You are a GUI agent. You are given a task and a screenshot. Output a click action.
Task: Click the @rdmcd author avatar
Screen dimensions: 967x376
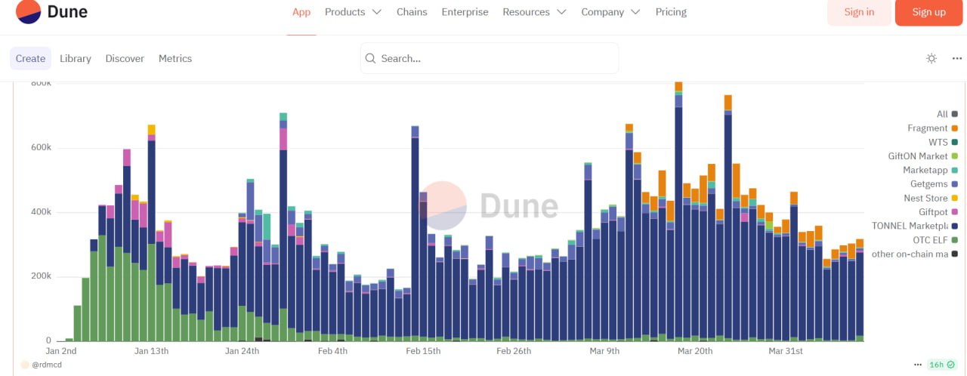click(x=25, y=365)
